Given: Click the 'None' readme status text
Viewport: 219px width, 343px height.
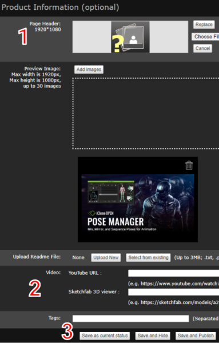Looking at the screenshot, I should (x=78, y=258).
